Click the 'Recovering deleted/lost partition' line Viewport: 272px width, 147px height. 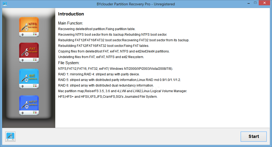click(x=97, y=29)
